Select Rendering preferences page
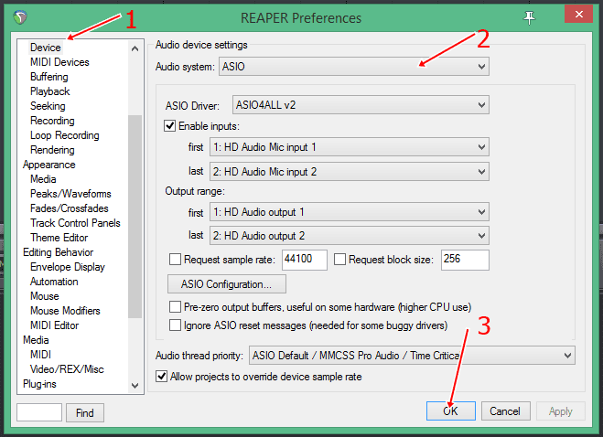 point(52,150)
